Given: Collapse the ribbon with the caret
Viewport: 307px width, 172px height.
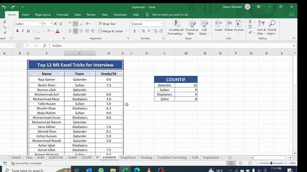Looking at the screenshot, I should point(294,38).
